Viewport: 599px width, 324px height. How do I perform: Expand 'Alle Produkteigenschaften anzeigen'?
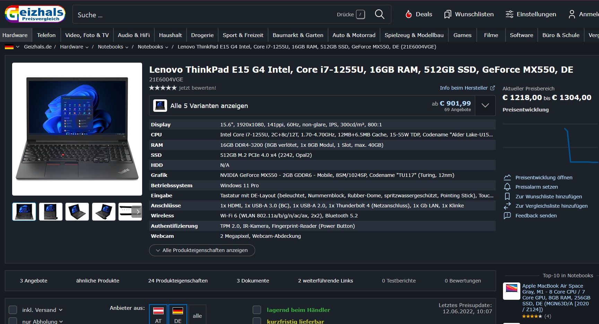[202, 250]
